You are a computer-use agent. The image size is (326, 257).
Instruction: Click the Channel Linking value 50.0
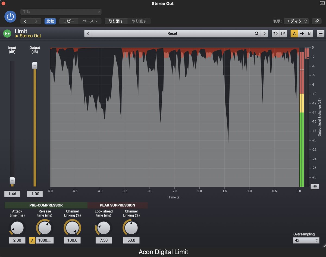(131, 240)
